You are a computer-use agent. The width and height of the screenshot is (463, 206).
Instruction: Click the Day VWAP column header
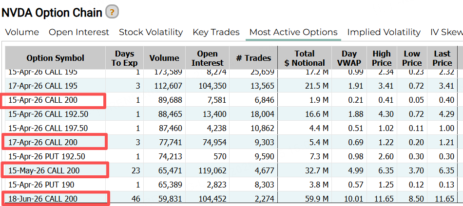349,58
